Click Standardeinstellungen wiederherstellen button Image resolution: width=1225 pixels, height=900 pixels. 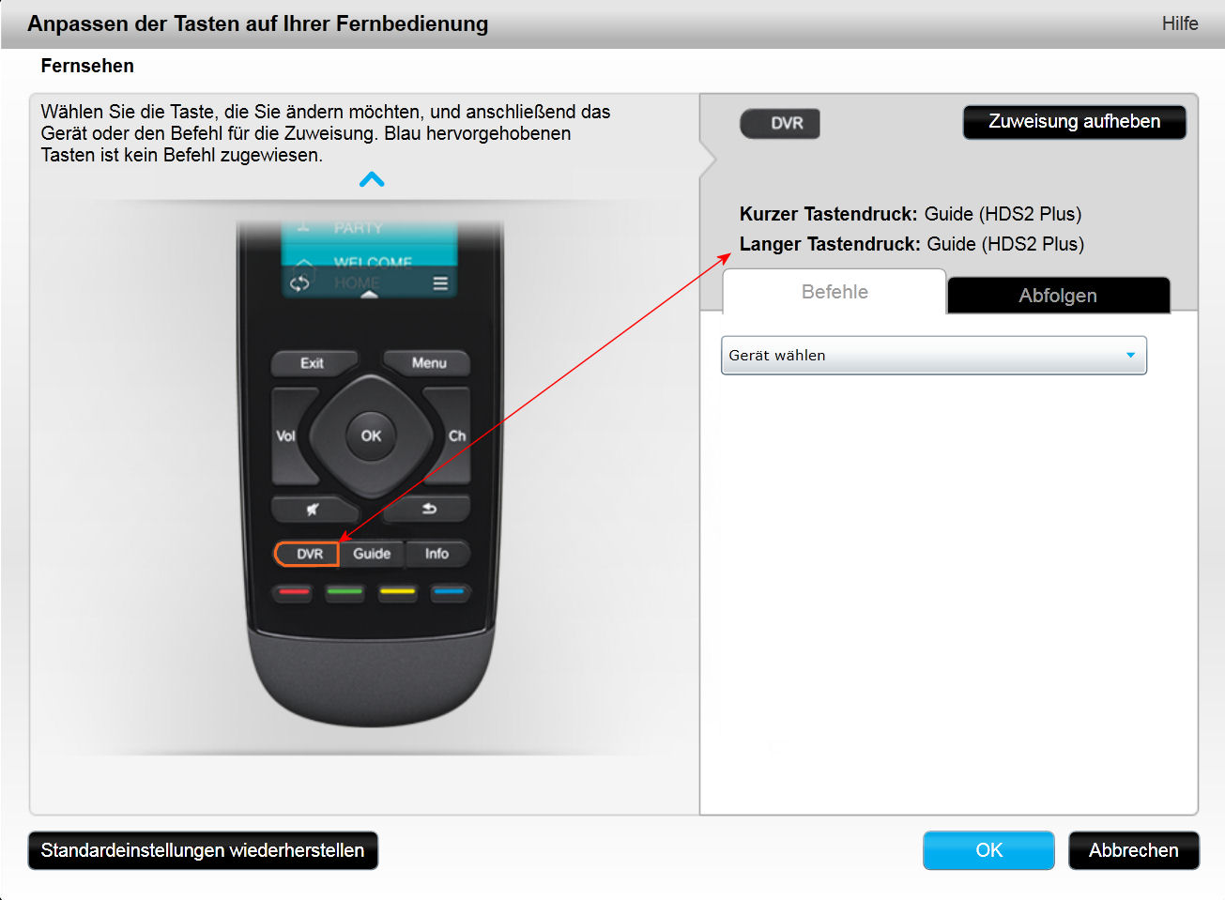click(x=203, y=850)
